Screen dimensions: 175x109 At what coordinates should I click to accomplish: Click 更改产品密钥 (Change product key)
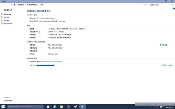click(x=168, y=65)
